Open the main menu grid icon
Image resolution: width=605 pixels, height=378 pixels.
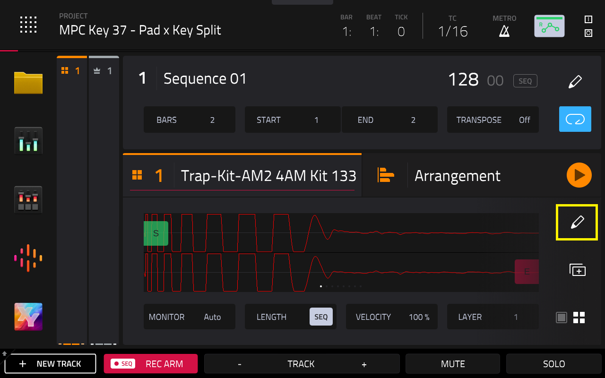click(x=28, y=25)
